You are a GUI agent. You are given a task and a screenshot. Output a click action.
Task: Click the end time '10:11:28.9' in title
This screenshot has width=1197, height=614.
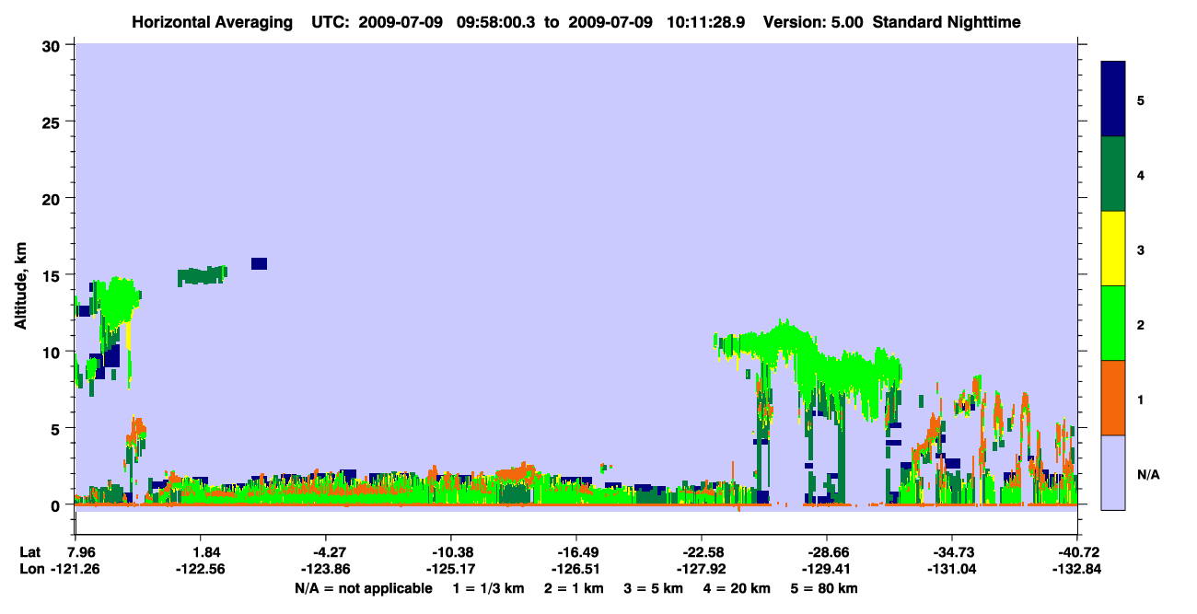point(706,21)
